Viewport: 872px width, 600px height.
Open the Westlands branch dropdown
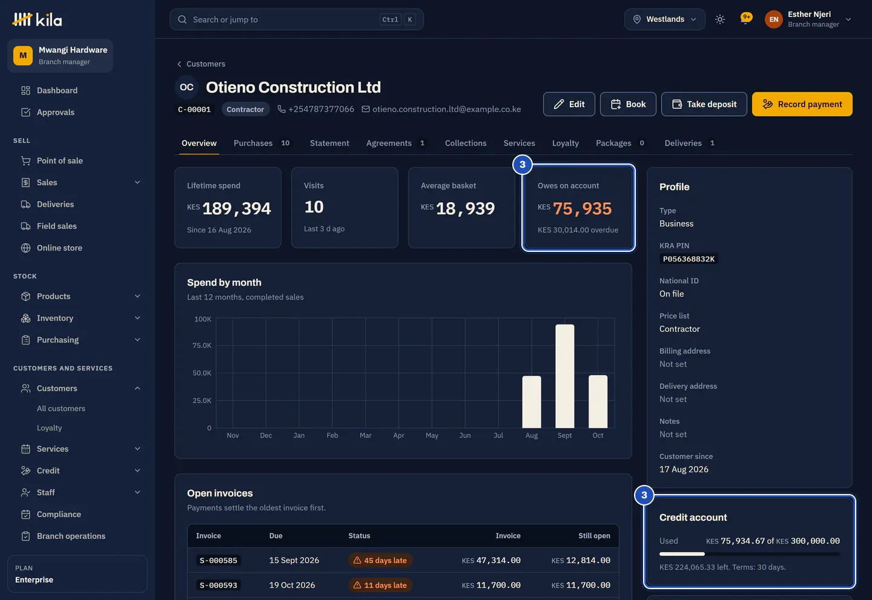click(x=665, y=19)
